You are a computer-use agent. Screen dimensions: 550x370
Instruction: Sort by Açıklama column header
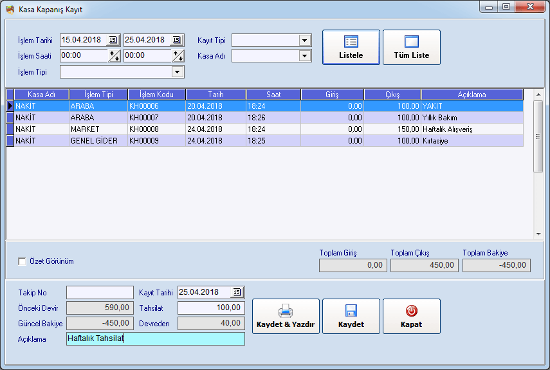(x=472, y=95)
